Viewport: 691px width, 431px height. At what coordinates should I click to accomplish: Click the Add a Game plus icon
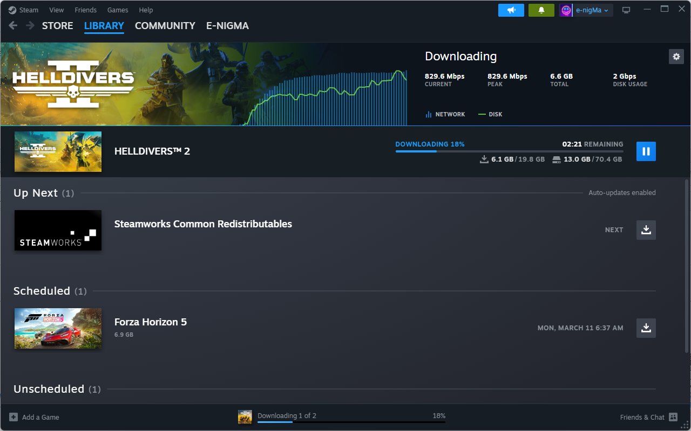point(13,417)
